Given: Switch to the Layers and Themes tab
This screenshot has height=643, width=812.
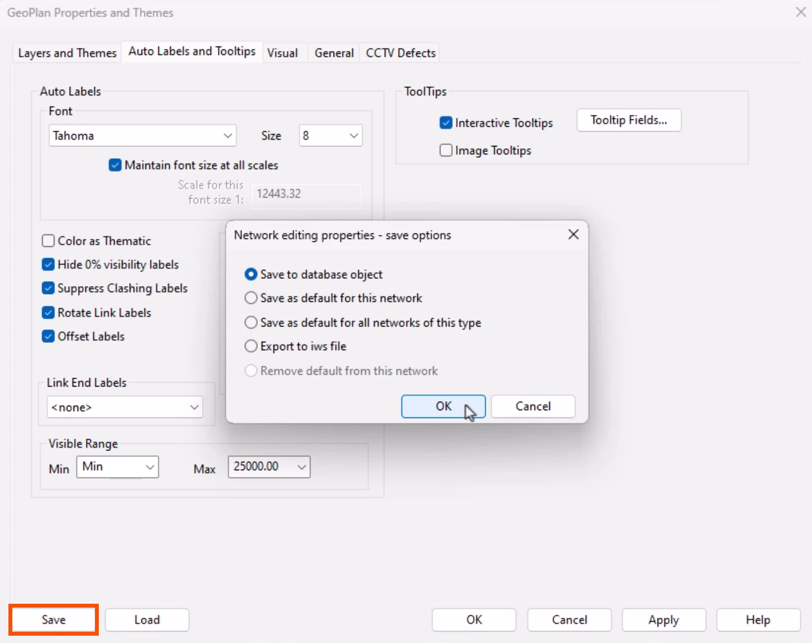Looking at the screenshot, I should [x=66, y=52].
